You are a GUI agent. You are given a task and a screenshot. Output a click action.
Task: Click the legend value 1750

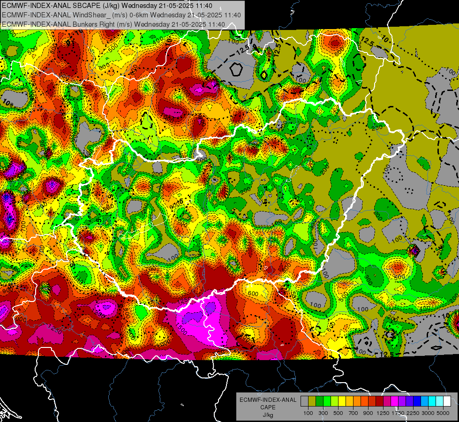click(398, 413)
